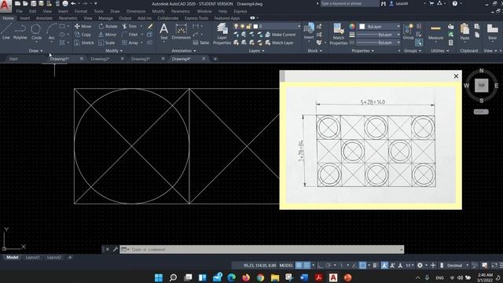Expand the Properties panel dropdown
The height and width of the screenshot is (283, 503).
pos(362,50)
